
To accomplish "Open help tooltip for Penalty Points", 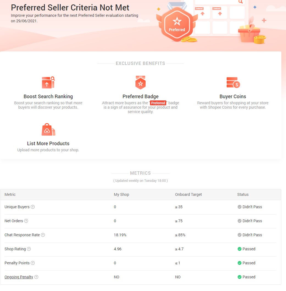I will (33, 263).
